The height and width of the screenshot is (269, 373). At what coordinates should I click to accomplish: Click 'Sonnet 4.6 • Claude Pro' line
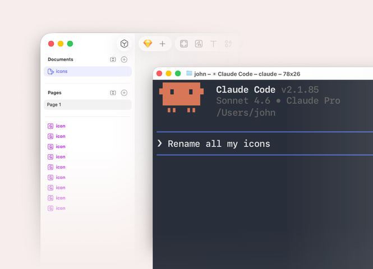(278, 101)
